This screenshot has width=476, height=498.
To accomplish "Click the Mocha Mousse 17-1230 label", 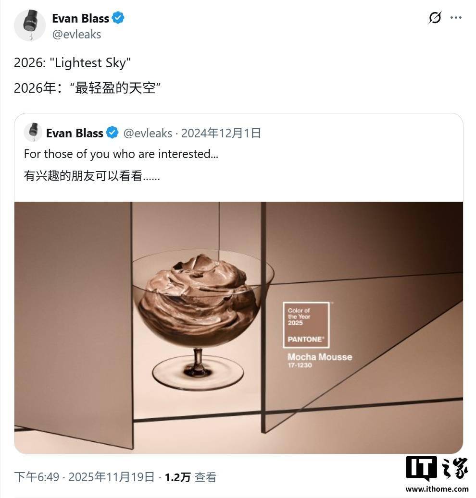I will coord(320,360).
